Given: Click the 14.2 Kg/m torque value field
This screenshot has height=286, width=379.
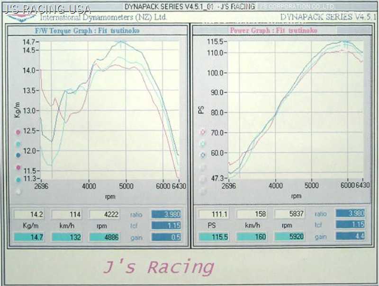Looking at the screenshot, I should (x=29, y=215).
